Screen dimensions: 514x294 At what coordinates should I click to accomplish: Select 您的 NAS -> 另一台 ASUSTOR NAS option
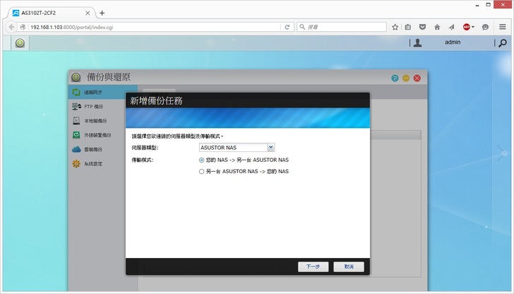(x=202, y=160)
